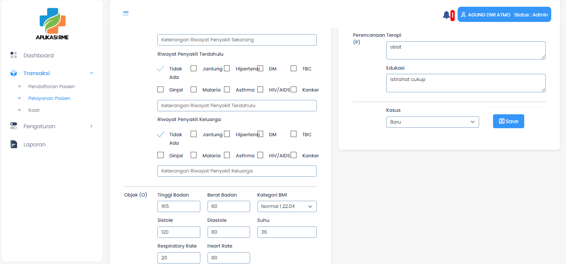Enable Ginjal under Riwayat Penyakit Terdahulu

point(160,89)
